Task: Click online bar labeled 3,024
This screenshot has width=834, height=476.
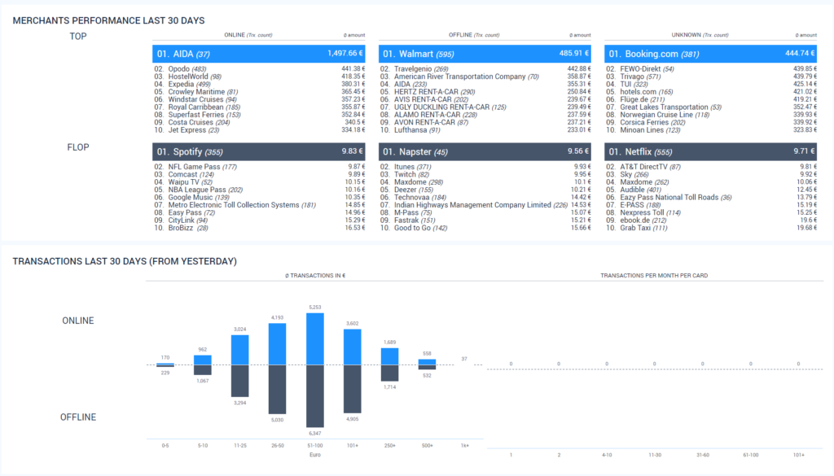Action: click(240, 350)
